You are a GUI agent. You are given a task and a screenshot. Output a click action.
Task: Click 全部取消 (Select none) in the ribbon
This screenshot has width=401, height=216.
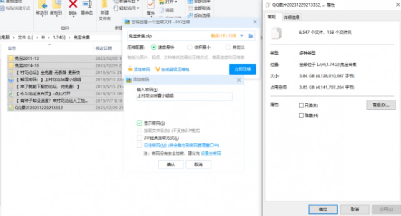199,8
